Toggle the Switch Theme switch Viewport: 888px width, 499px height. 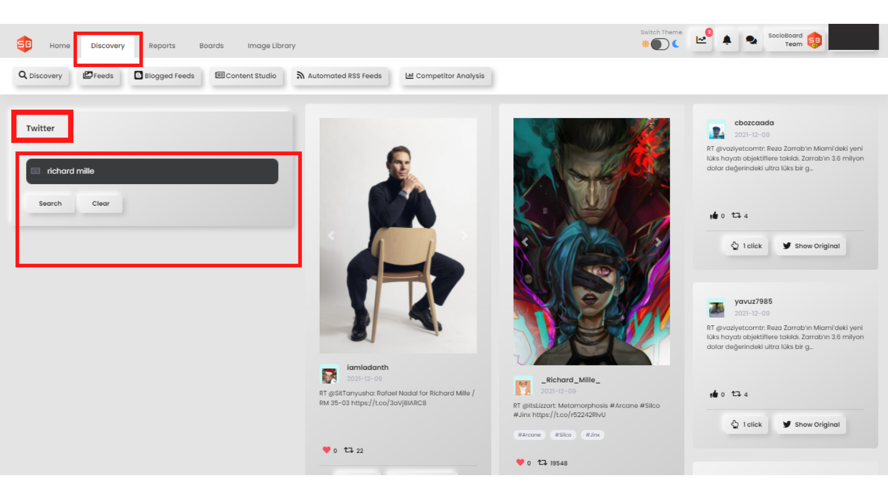[x=660, y=44]
